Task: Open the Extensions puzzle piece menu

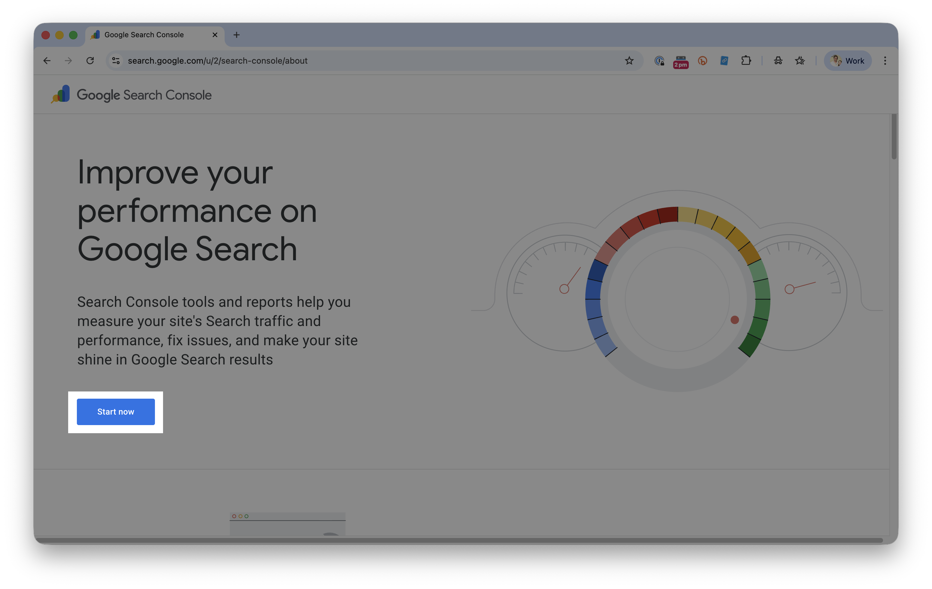Action: coord(746,61)
